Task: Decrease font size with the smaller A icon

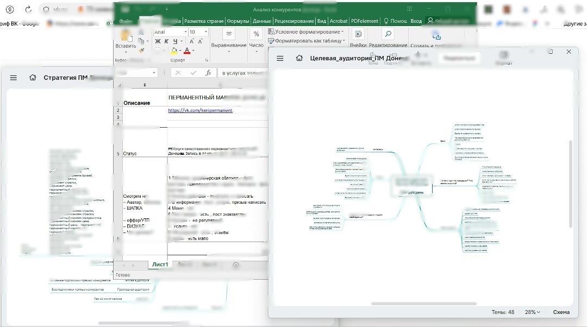Action: tap(200, 41)
